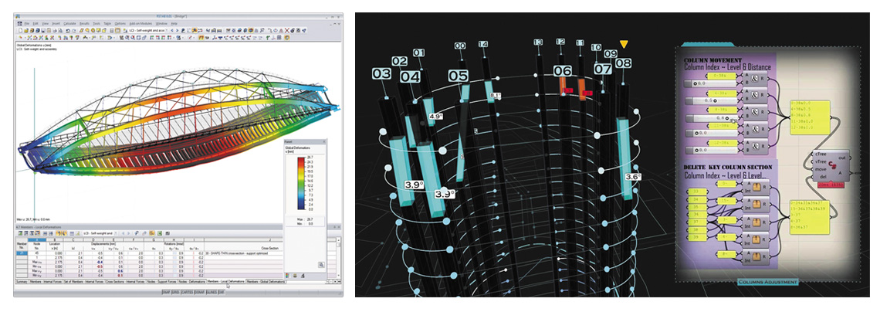Open the Add-on Modules menu
This screenshot has height=312, width=880.
tap(139, 24)
